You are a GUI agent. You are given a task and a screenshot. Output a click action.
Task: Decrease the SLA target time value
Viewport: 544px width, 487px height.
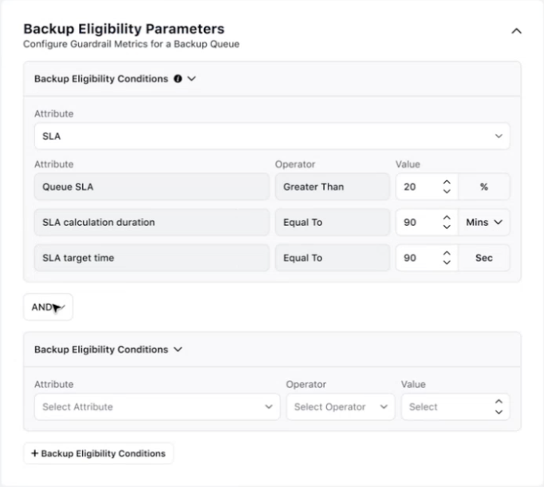point(447,263)
